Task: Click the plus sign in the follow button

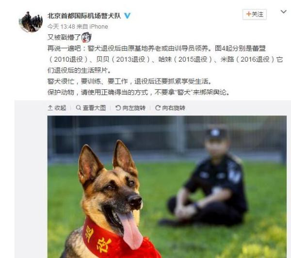Action: point(248,14)
